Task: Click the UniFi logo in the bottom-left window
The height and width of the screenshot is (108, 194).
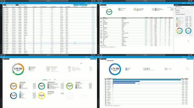Action: (4, 57)
